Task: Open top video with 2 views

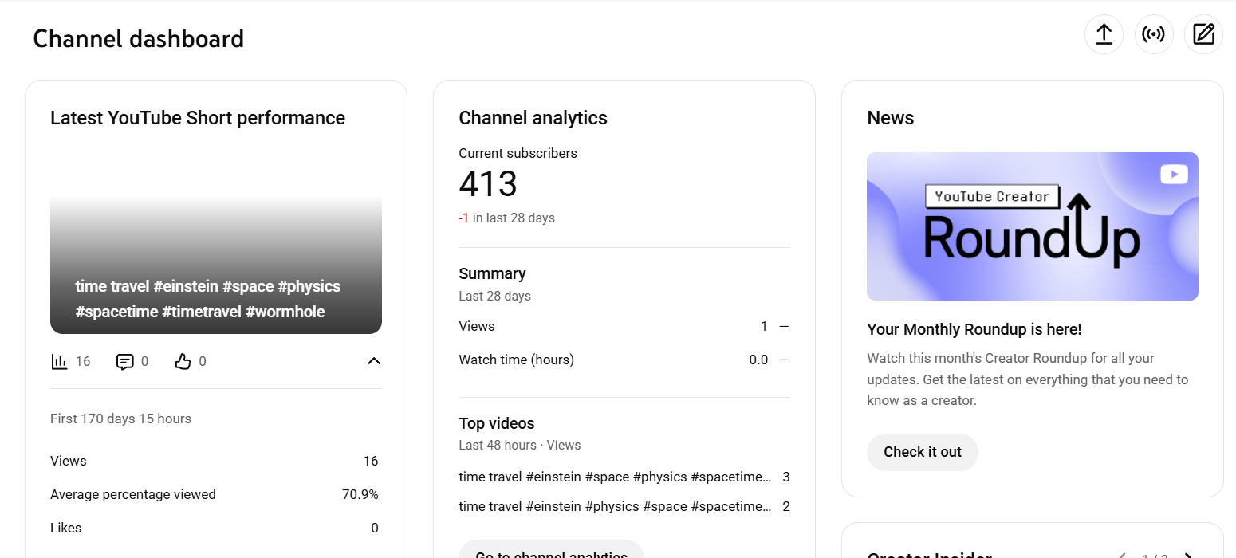Action: pos(615,506)
